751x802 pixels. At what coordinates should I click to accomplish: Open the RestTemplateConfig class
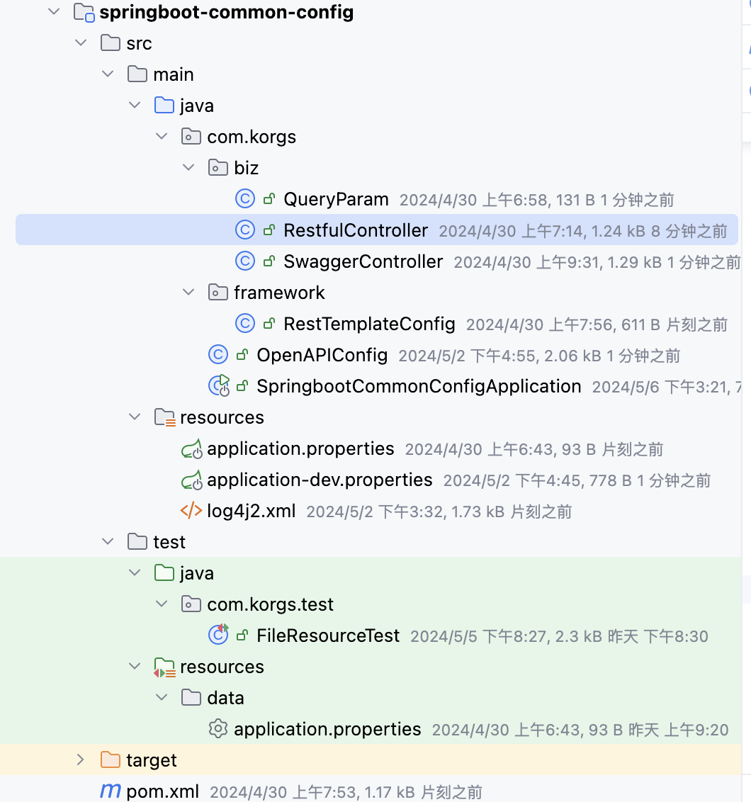tap(368, 323)
